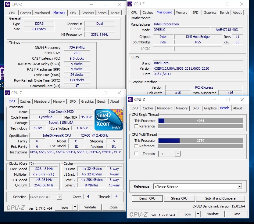This screenshot has height=224, width=254.
Task: Open Memory tab in CPU window
Action: click(59, 101)
